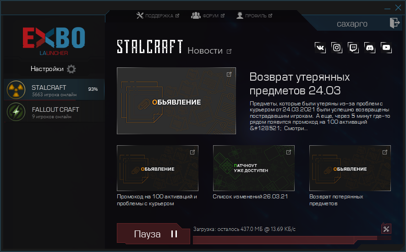Click external link icon on Возврат потерянных card
Viewport: 406px width, 252px height.
click(x=385, y=152)
